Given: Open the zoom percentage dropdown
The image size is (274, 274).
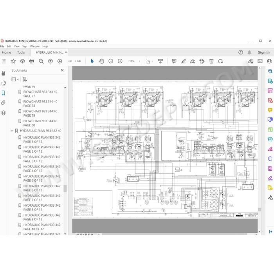Looking at the screenshot, I should [139, 61].
